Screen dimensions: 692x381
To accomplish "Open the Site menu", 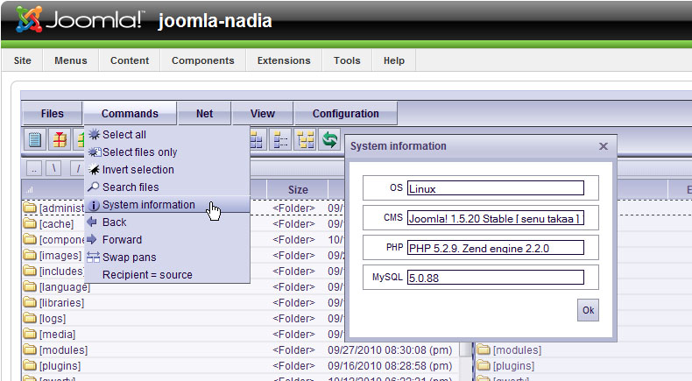I will pos(23,60).
